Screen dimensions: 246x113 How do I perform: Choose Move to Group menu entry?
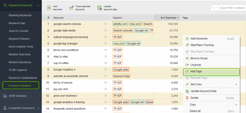199,58
